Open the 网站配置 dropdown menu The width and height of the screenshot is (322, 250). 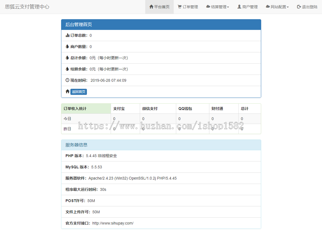(x=277, y=7)
